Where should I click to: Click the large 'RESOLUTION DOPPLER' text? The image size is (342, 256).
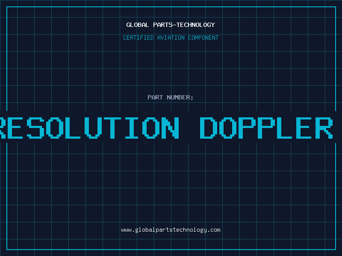(x=166, y=128)
